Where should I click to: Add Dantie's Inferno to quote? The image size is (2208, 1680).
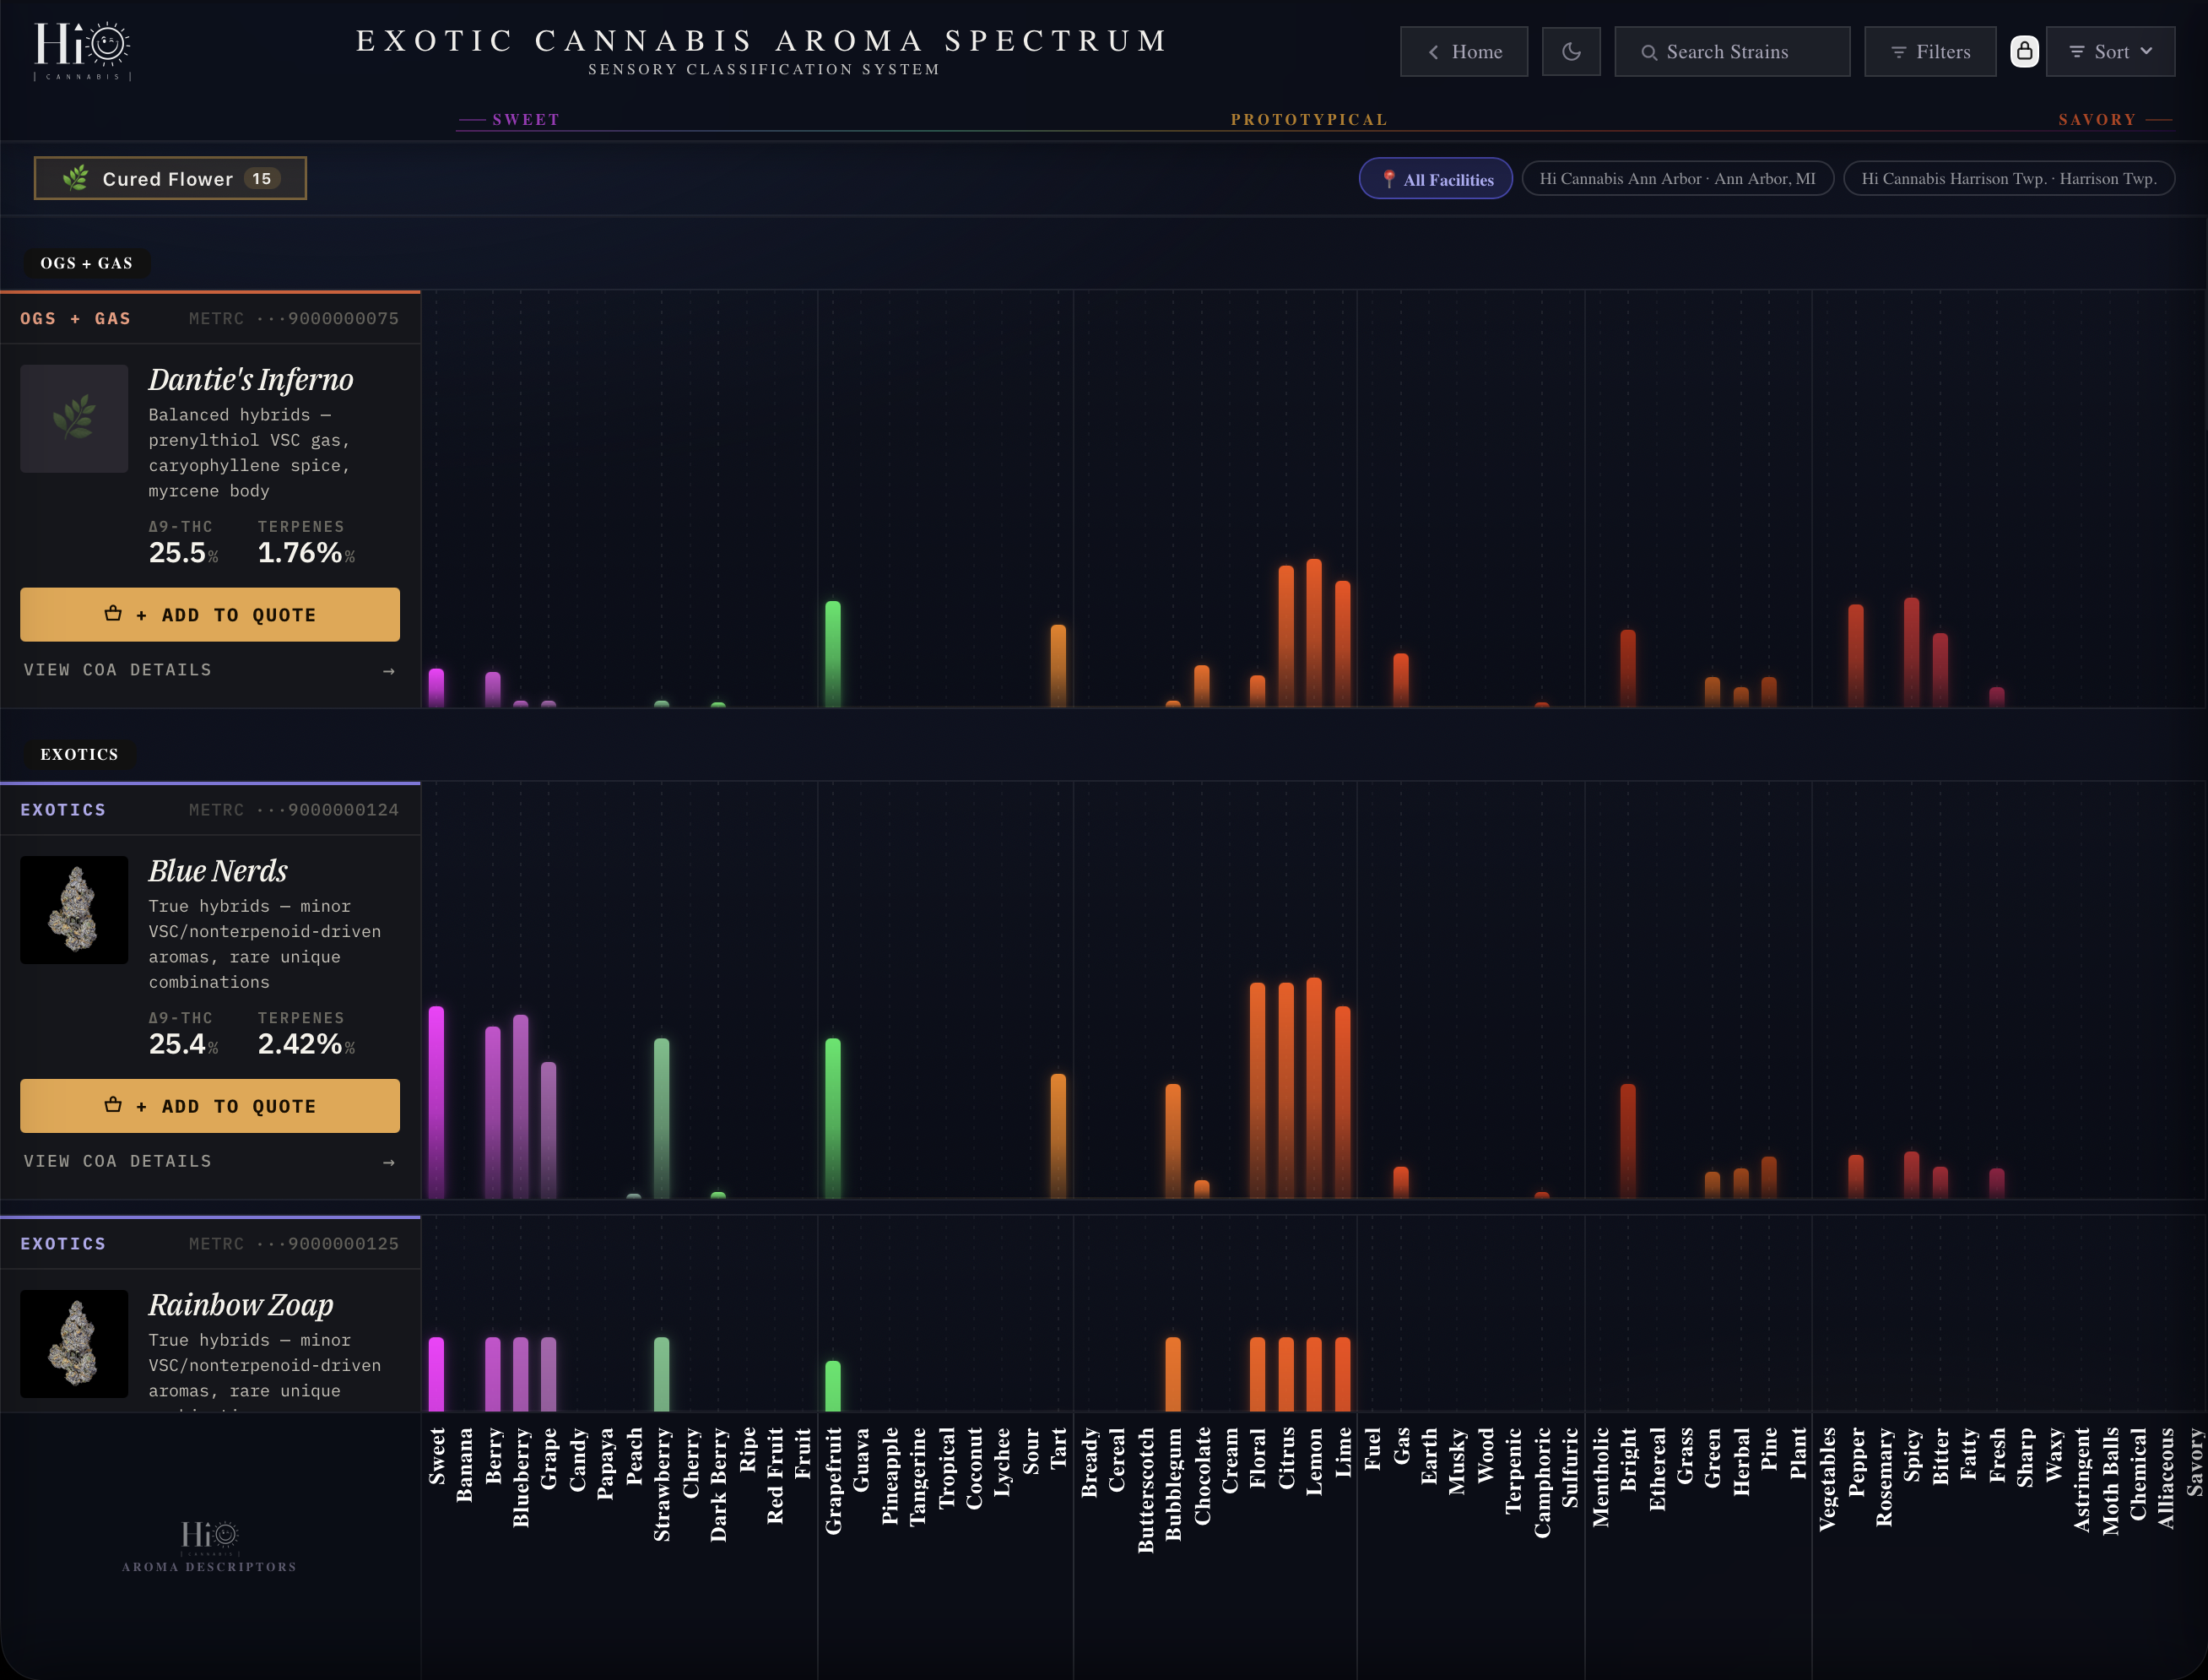210,614
